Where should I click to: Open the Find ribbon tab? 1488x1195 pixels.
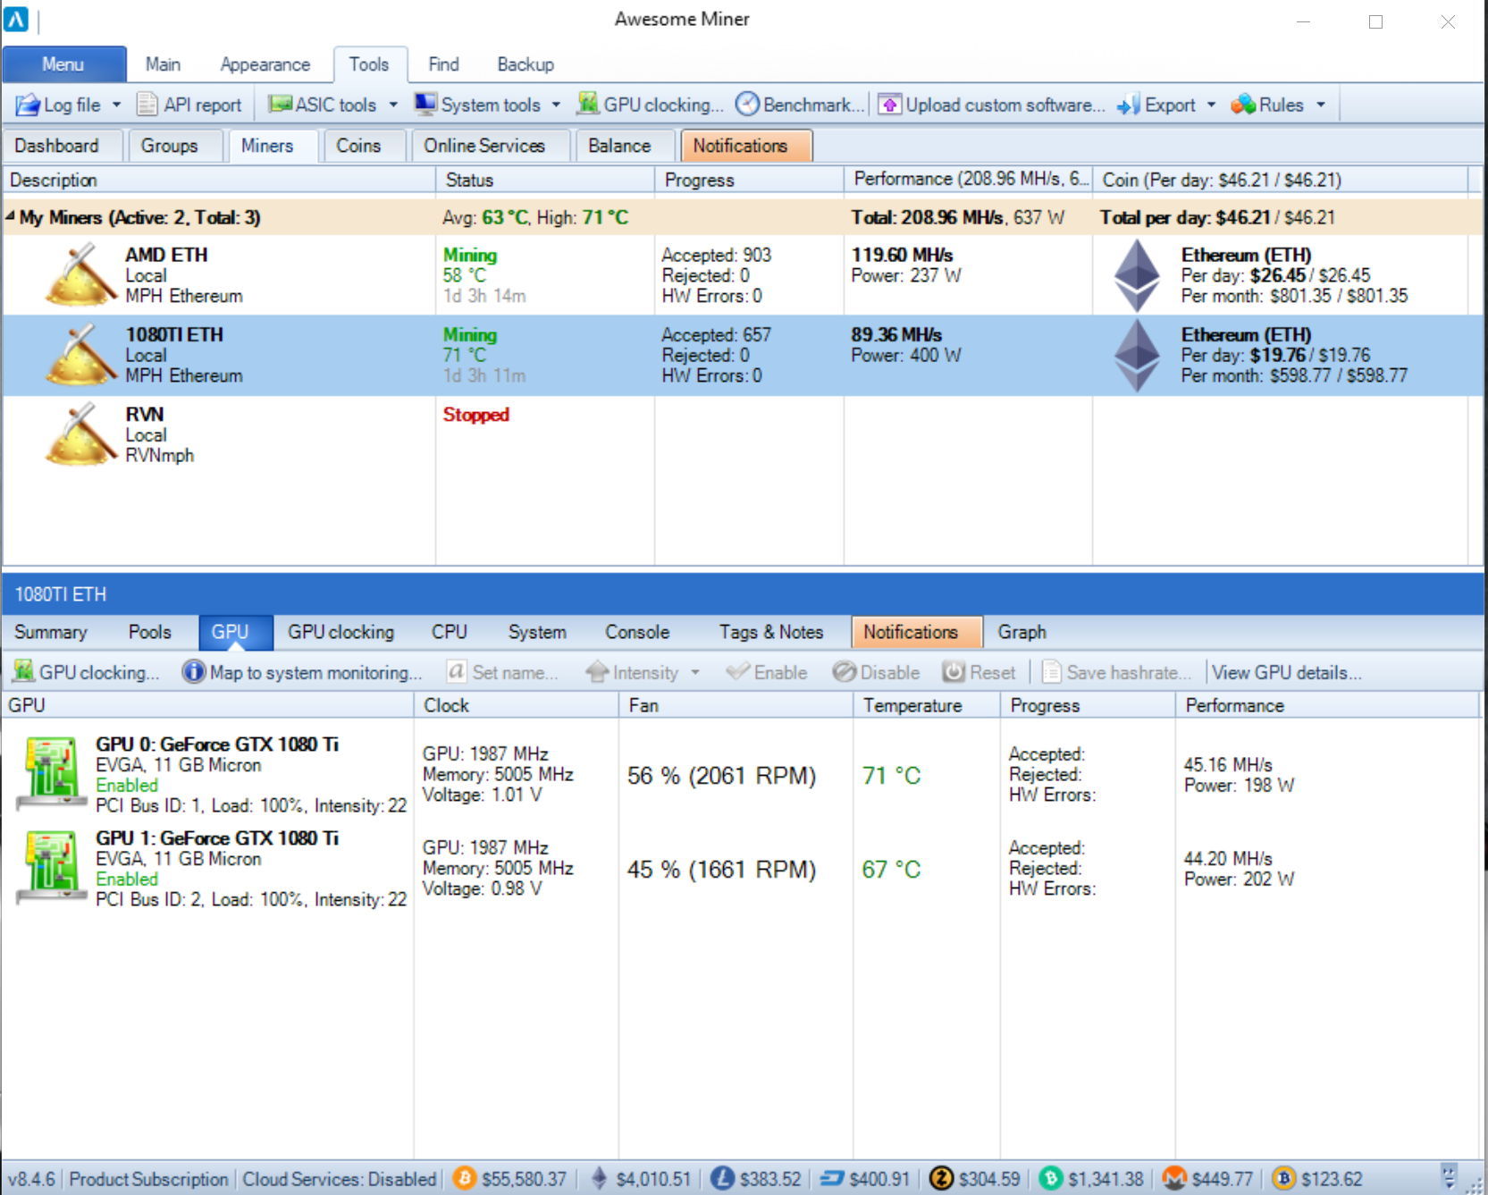click(x=443, y=64)
